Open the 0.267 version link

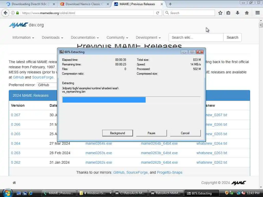click(16, 115)
